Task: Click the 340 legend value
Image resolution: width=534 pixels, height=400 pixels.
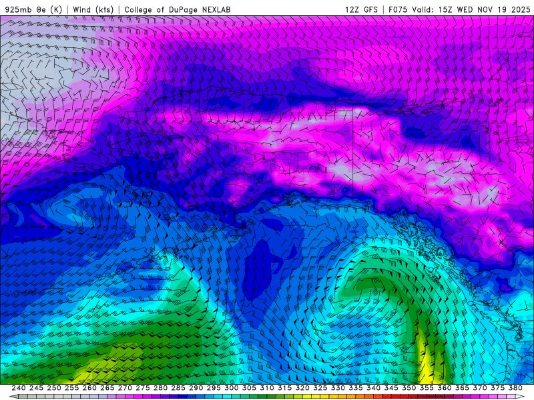Action: pyautogui.click(x=373, y=388)
